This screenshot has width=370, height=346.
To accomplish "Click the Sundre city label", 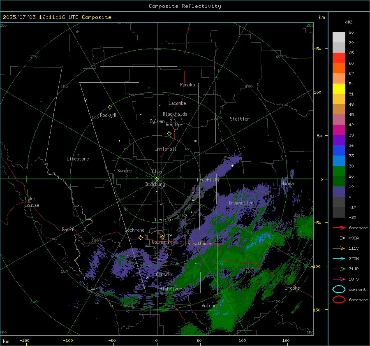I will pyautogui.click(x=125, y=170).
